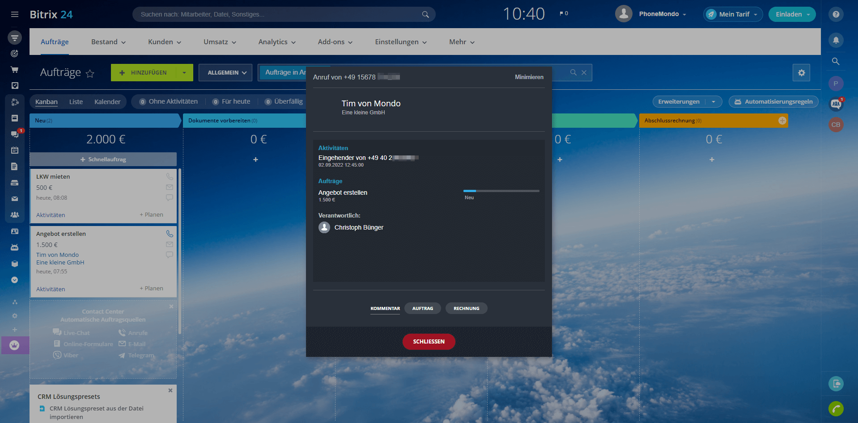Open the notifications bell icon
The image size is (858, 423).
(836, 40)
